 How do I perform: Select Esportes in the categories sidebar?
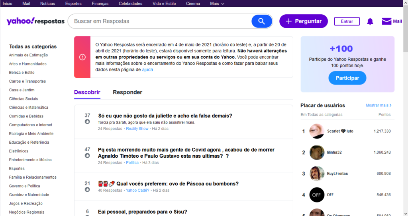point(17,168)
